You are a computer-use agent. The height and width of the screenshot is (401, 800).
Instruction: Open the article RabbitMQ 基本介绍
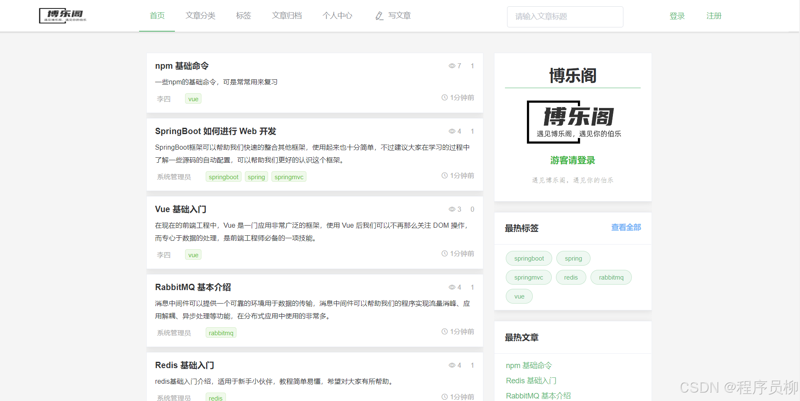193,287
